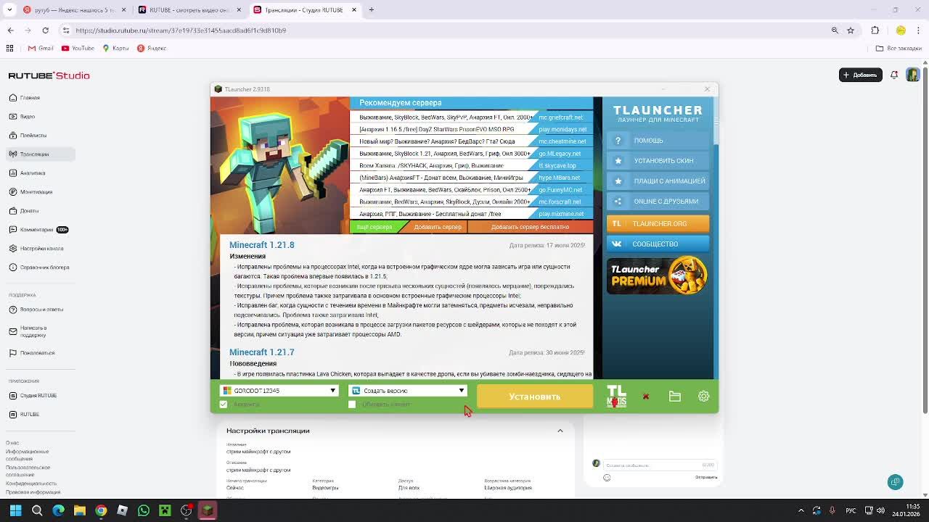
Task: Switch to the Yandex search results tab
Action: coord(74,10)
